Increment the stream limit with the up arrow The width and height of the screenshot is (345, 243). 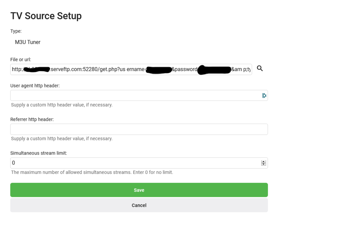264,161
